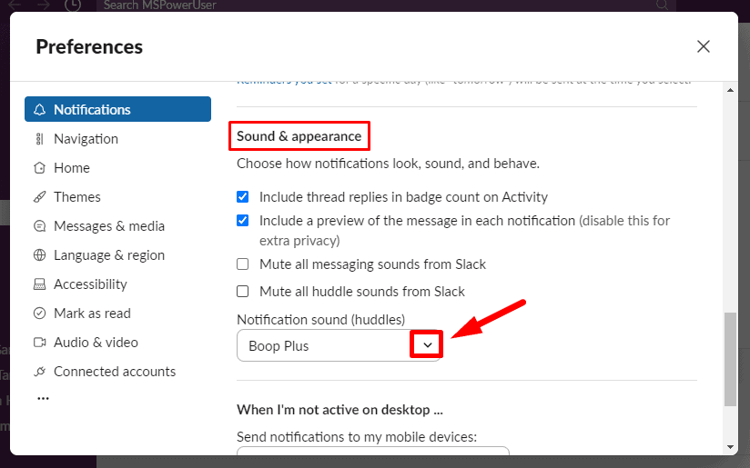Close the Preferences dialog
The width and height of the screenshot is (750, 468).
(x=703, y=46)
